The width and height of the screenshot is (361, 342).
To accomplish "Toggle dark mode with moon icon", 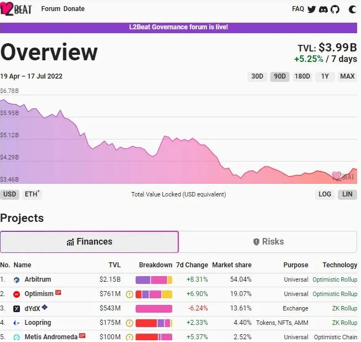I will coord(352,9).
